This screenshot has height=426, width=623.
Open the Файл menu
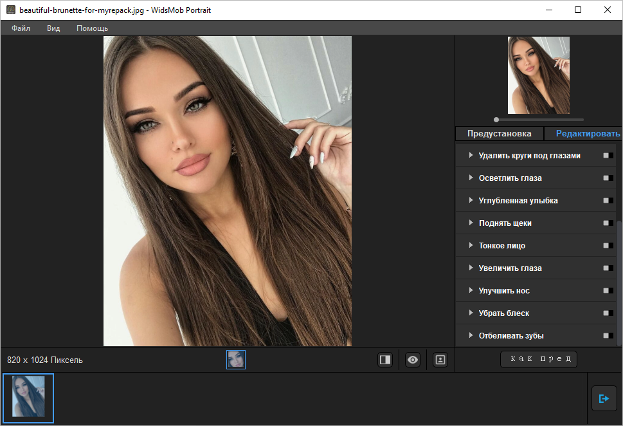coord(21,28)
